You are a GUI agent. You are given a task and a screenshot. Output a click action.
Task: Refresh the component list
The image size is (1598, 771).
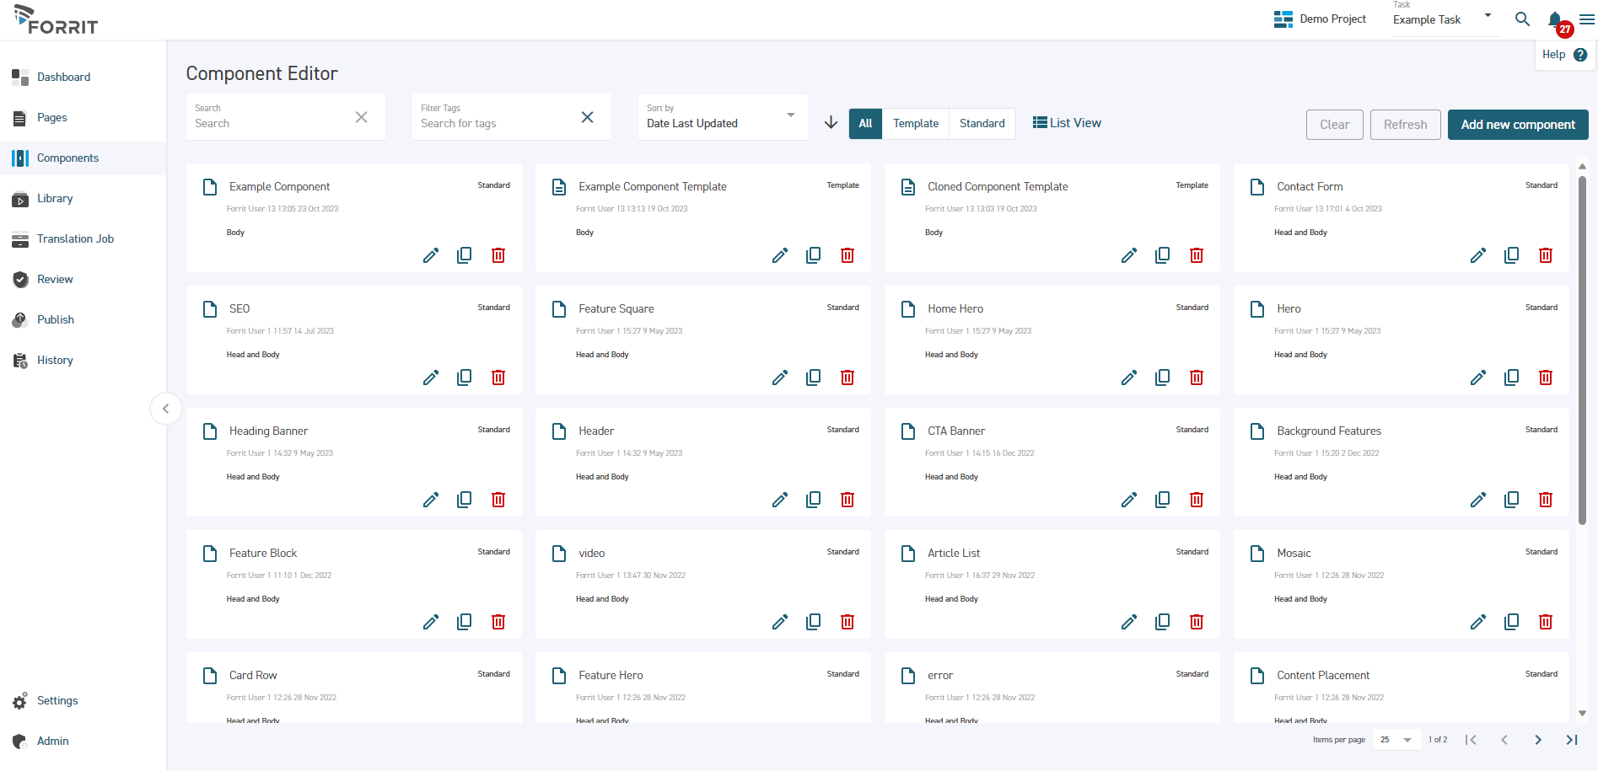1404,124
